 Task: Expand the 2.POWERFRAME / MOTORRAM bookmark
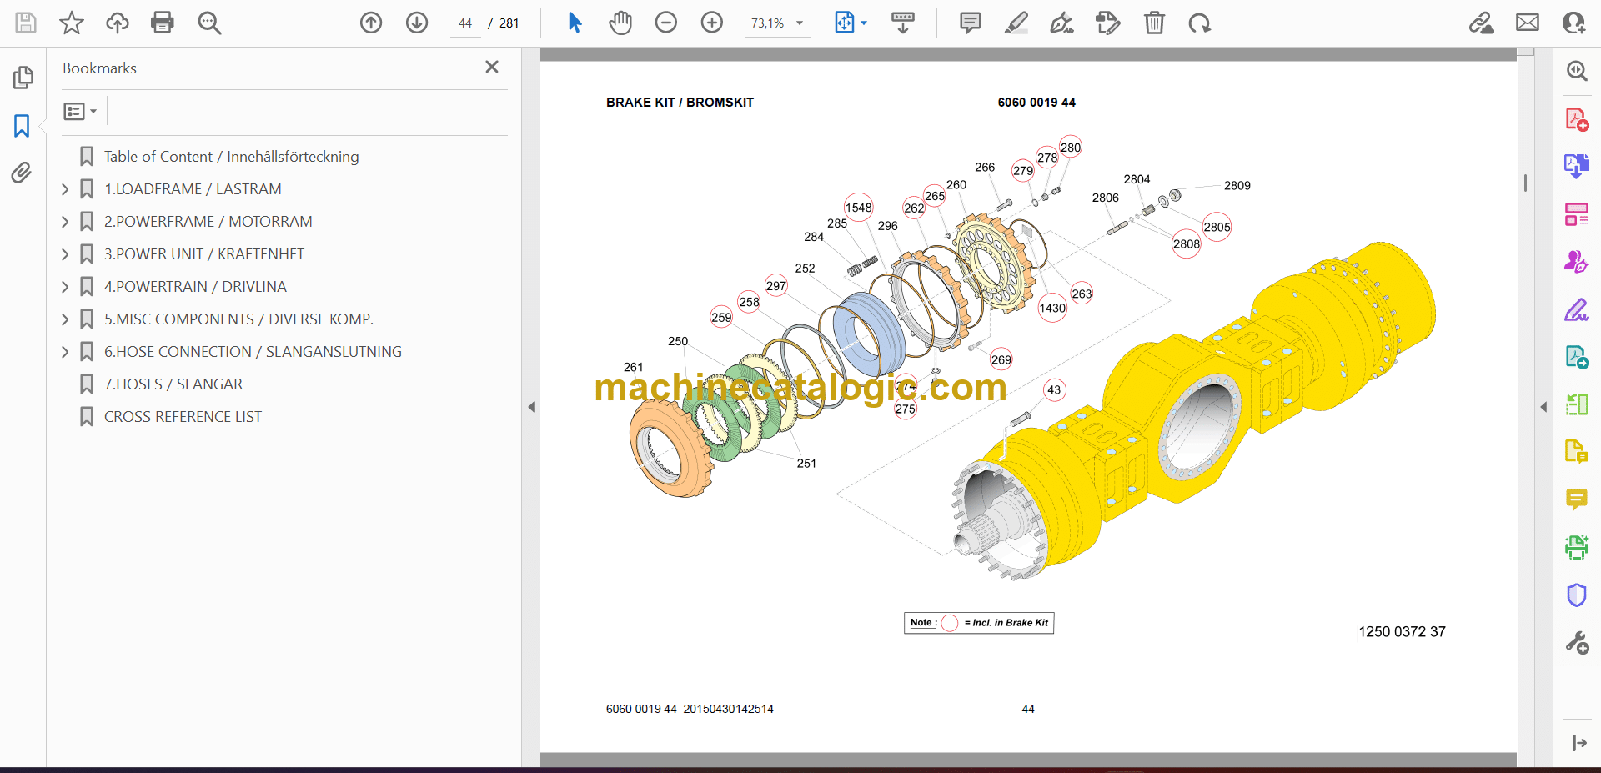(x=65, y=222)
